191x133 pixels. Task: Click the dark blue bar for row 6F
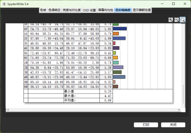(120, 29)
